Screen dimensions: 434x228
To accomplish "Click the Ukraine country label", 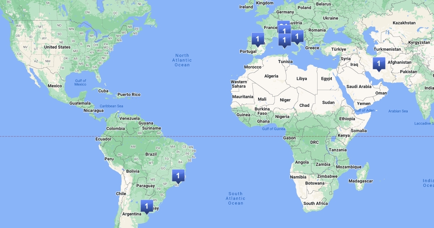I will (x=331, y=18).
